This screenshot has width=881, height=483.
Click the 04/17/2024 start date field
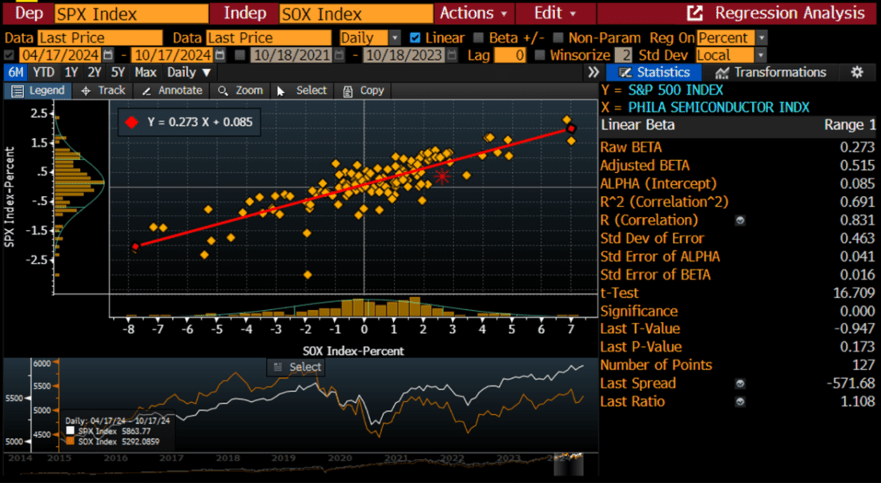(x=59, y=55)
